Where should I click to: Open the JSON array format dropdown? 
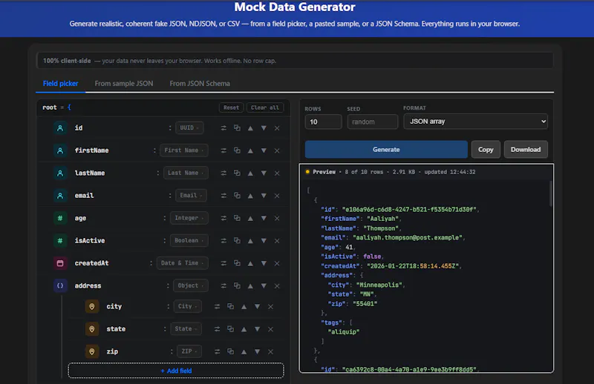[x=475, y=122]
